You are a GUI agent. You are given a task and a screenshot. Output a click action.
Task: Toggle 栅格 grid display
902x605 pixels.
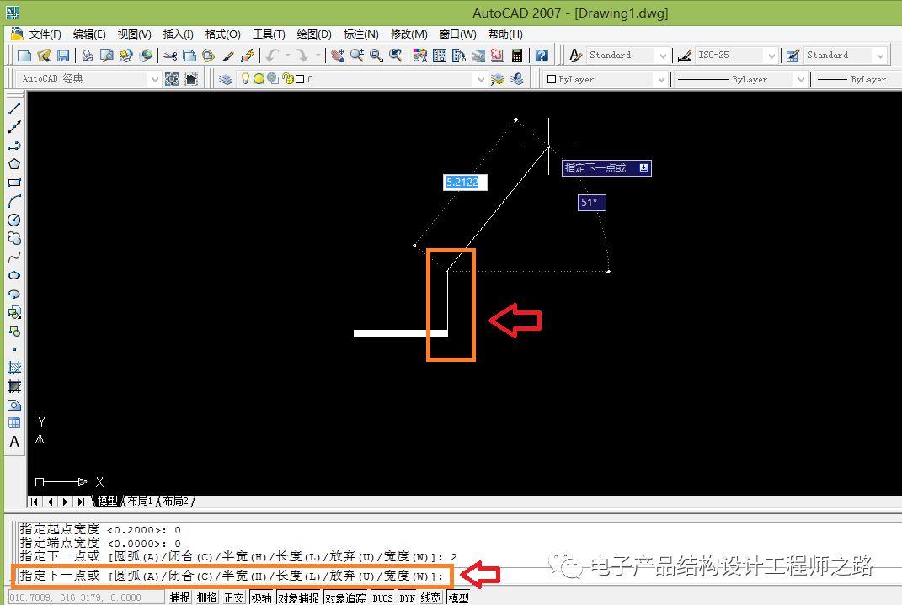click(206, 597)
